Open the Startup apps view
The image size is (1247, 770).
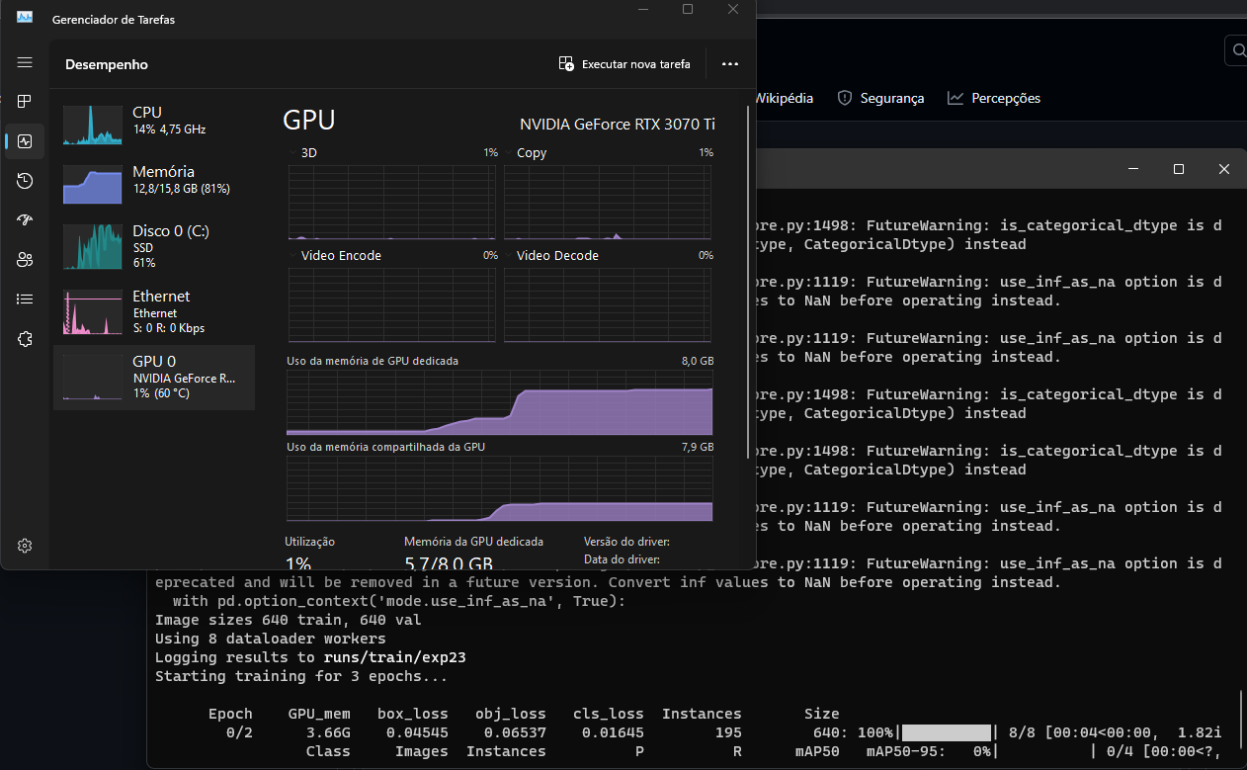pos(25,219)
